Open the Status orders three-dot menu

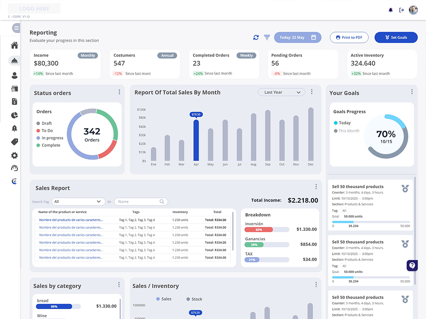coord(119,92)
